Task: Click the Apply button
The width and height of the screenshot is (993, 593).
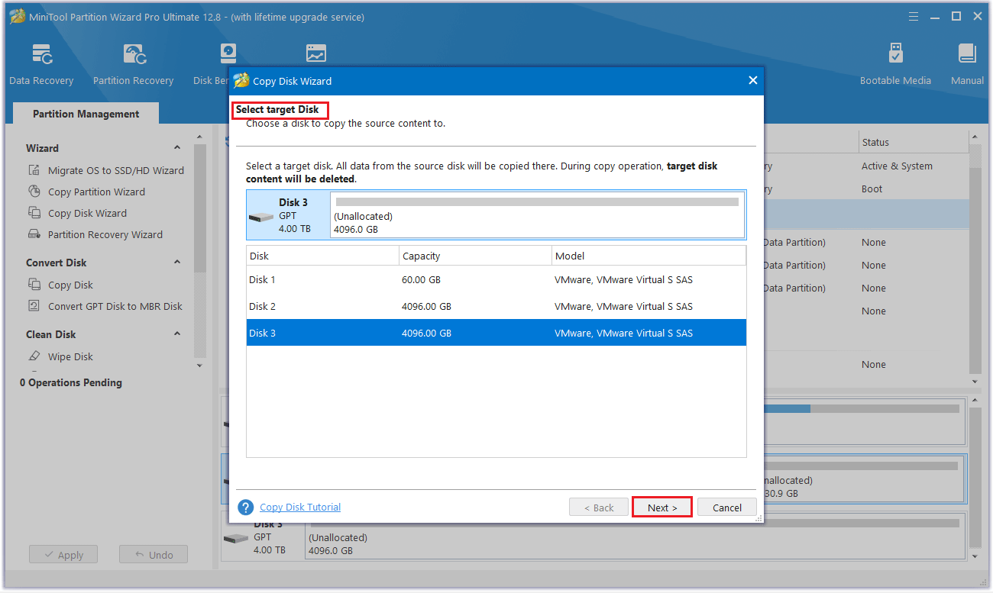Action: [63, 555]
